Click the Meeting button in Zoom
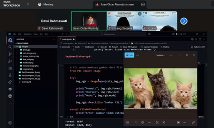 [45, 4]
